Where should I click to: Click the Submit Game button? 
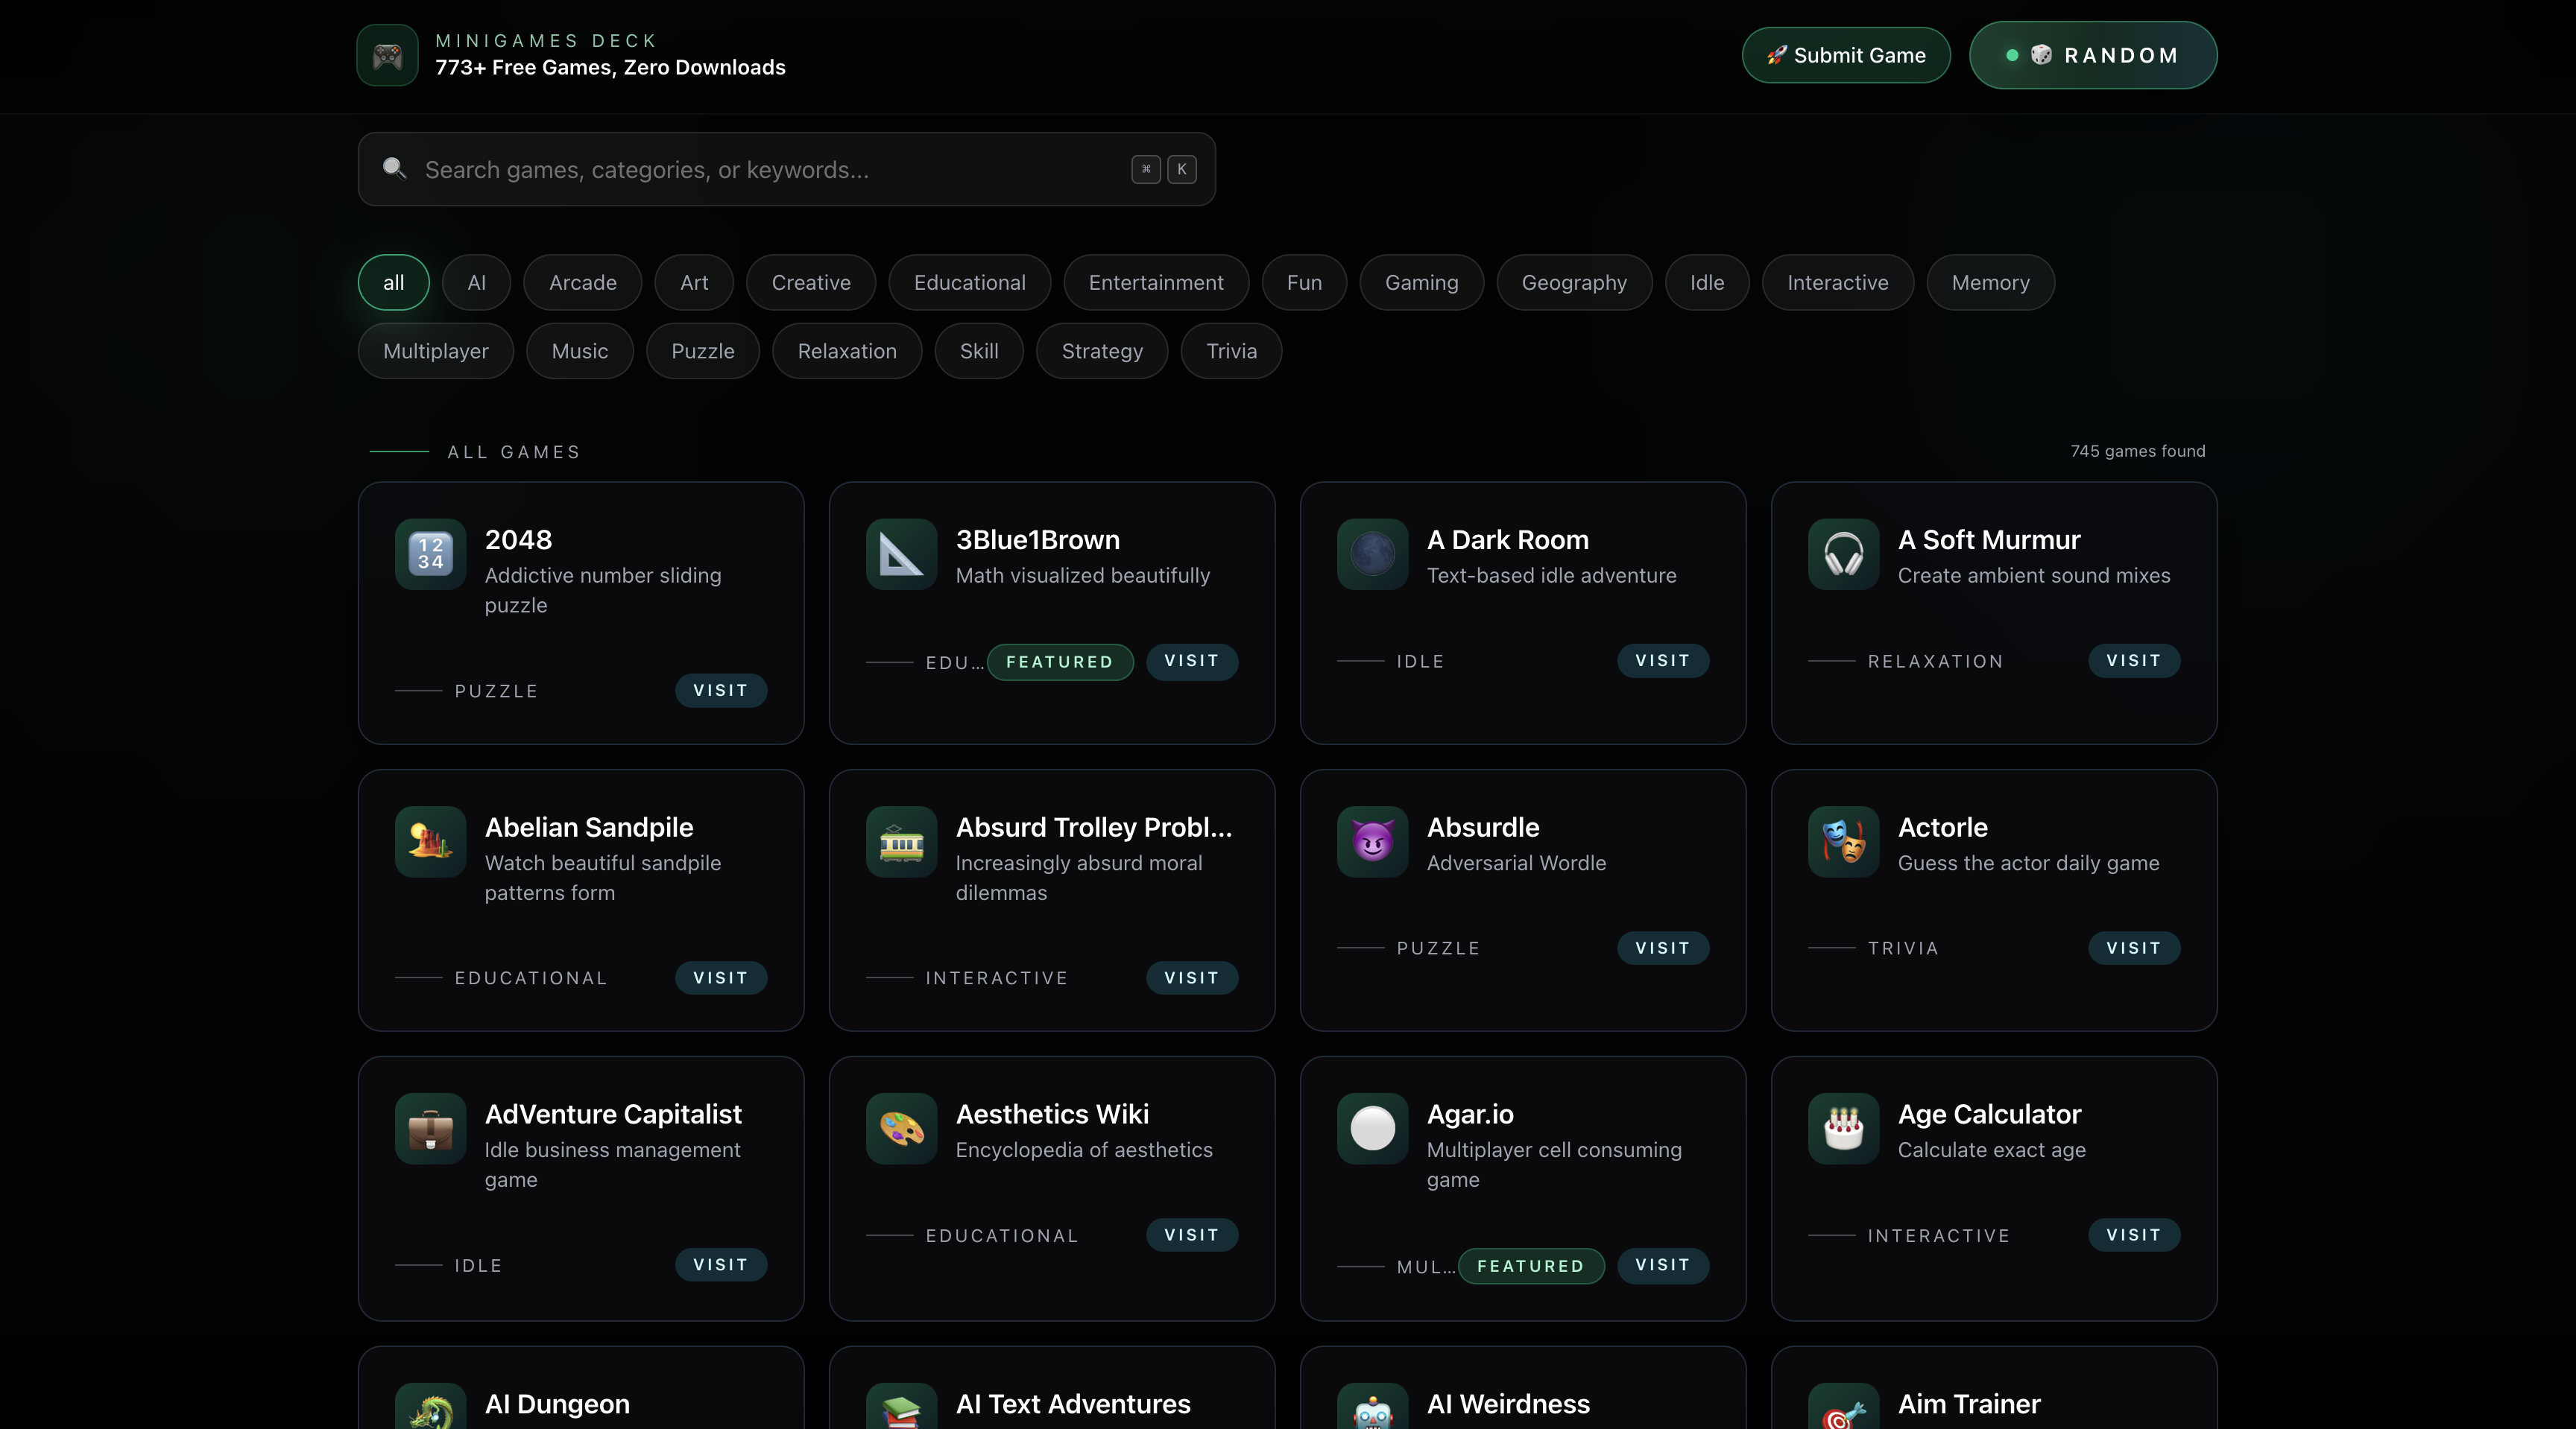(x=1845, y=55)
